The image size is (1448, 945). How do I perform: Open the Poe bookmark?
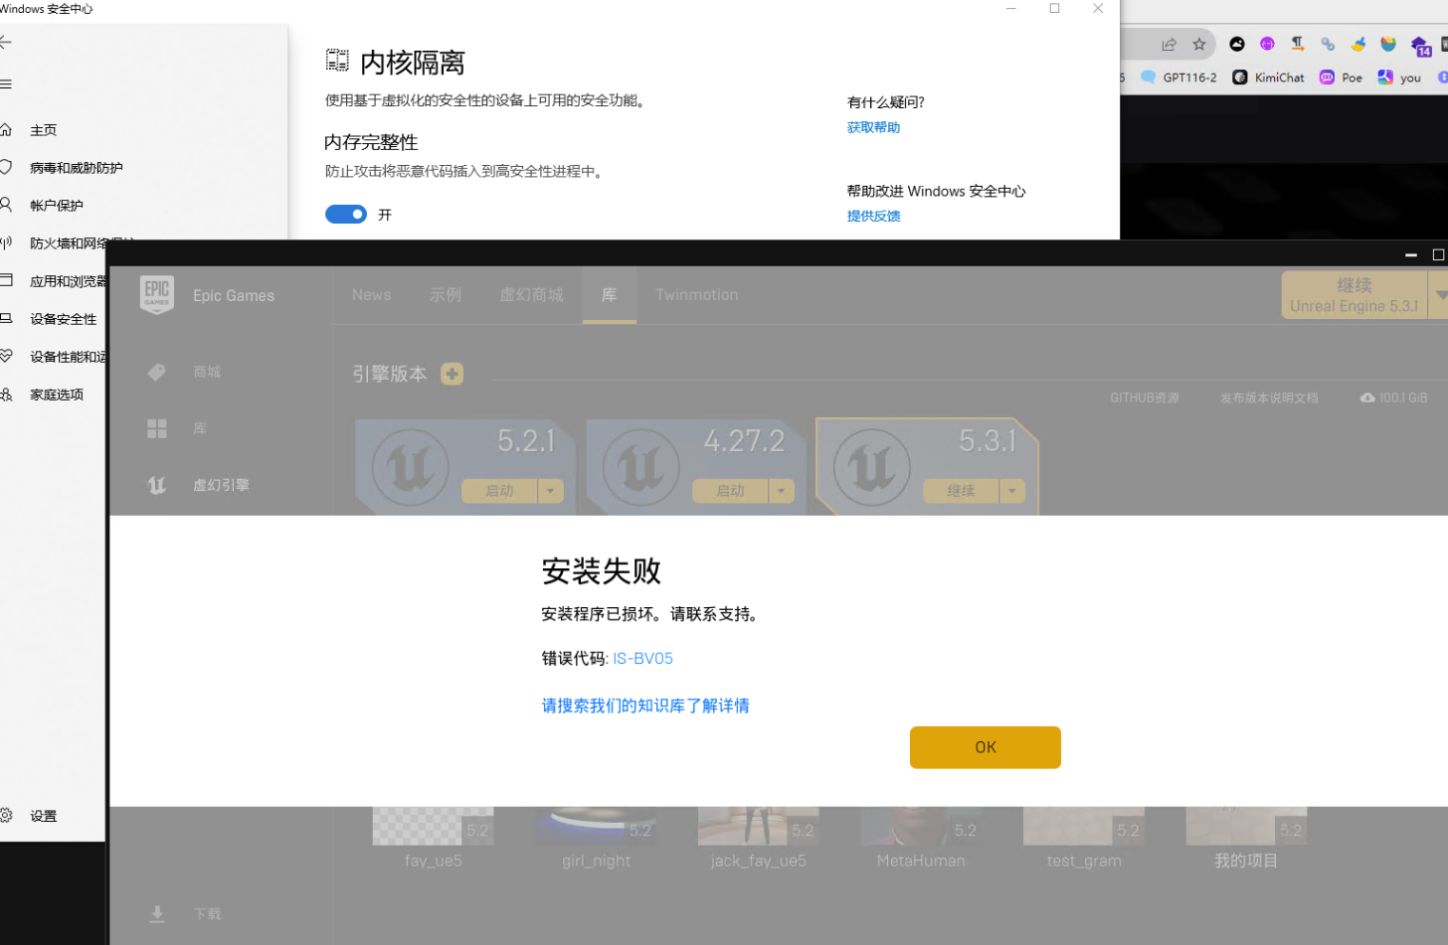pos(1341,78)
